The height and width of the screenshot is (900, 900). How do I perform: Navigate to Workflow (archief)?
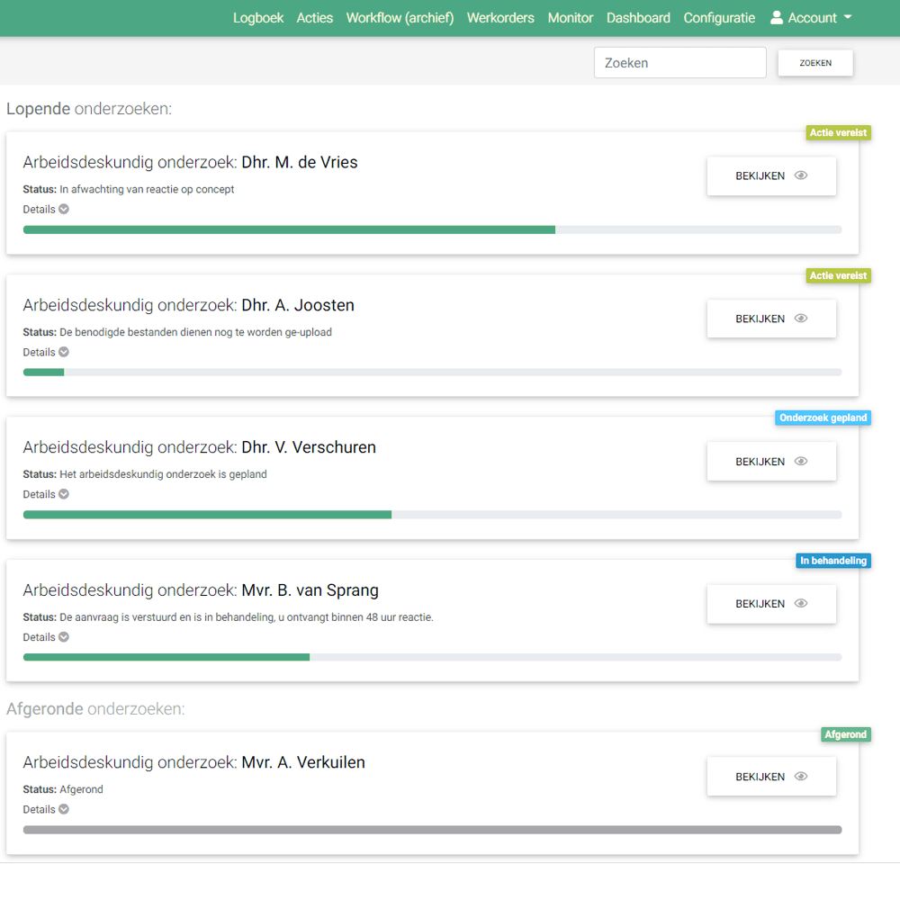pyautogui.click(x=400, y=18)
